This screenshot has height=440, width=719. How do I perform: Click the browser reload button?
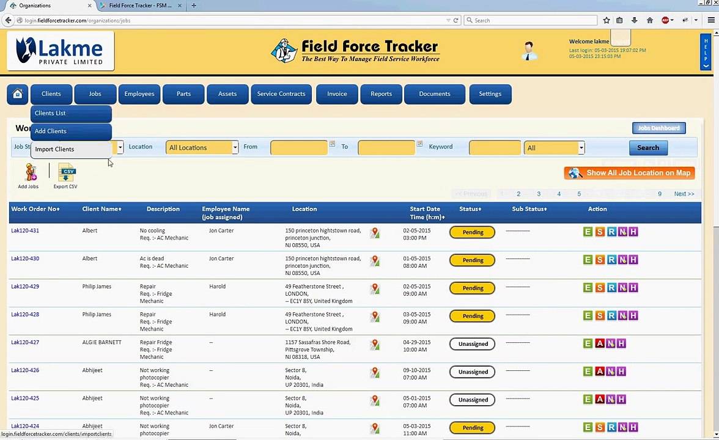pos(456,20)
